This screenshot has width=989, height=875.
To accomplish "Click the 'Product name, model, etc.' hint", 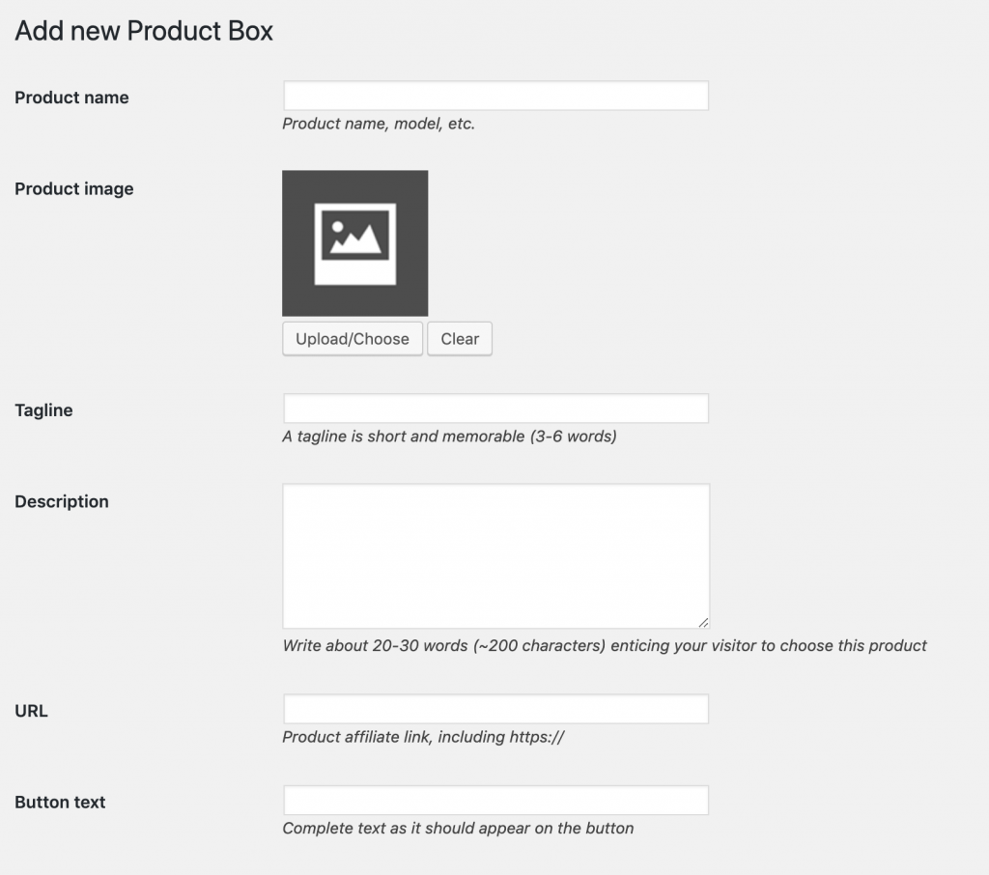I will coord(379,124).
